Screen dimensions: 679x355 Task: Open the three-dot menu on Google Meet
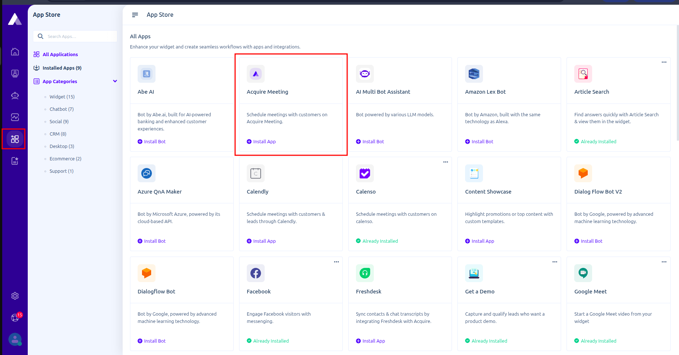(x=664, y=262)
